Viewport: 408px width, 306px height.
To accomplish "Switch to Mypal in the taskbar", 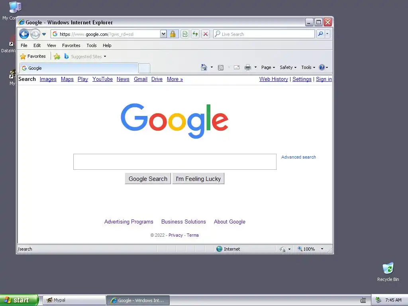I will click(74, 300).
